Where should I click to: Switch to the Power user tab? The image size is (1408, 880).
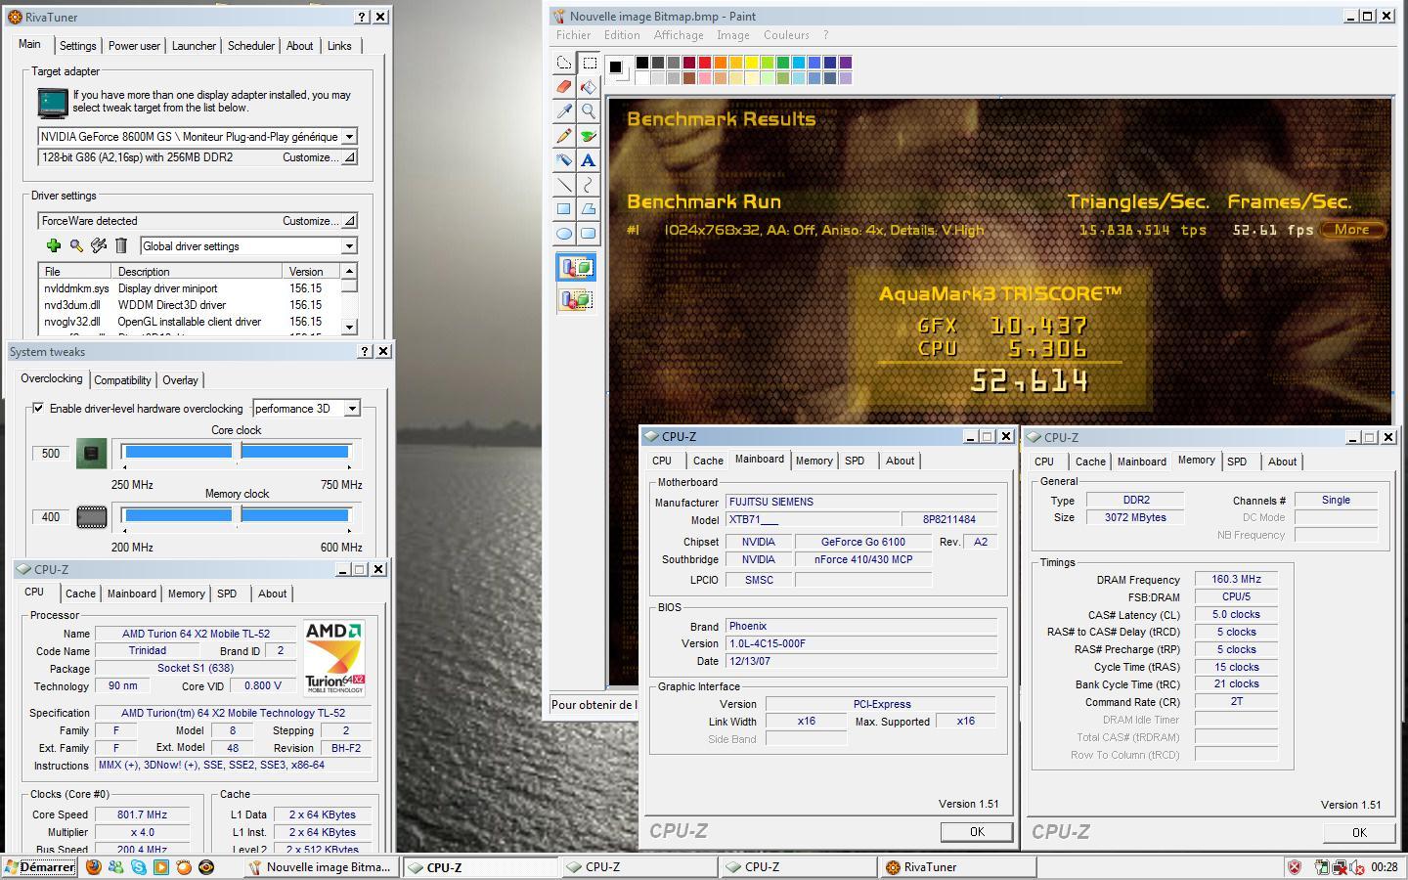(134, 46)
